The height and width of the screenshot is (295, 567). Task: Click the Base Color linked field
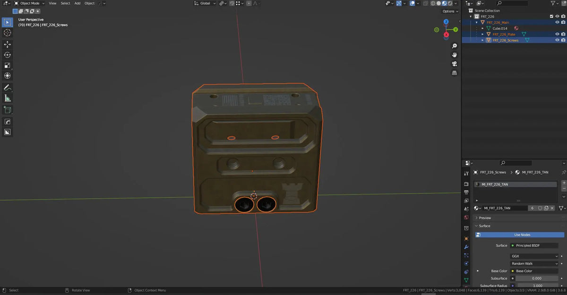pyautogui.click(x=534, y=271)
